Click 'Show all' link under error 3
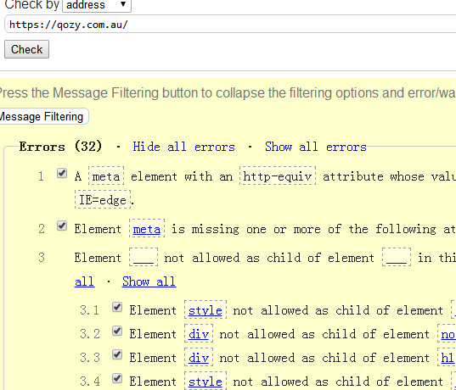 [149, 281]
